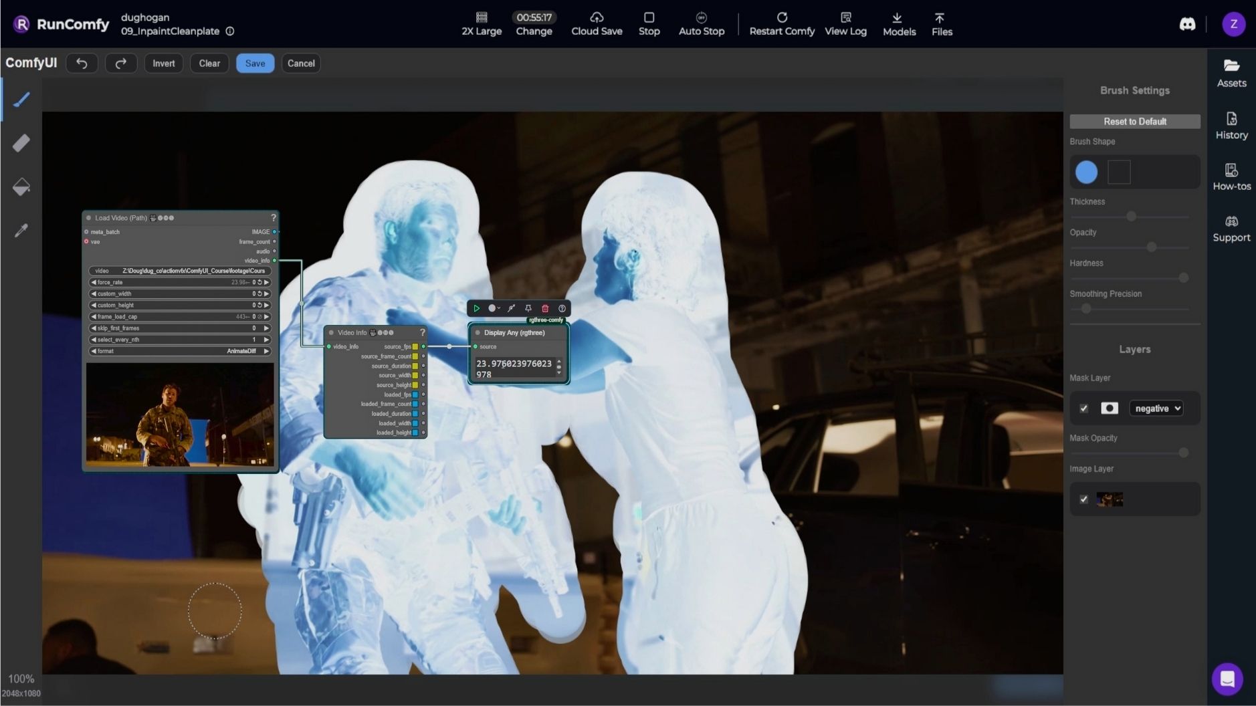Click the undo arrow button
The width and height of the screenshot is (1256, 706).
[82, 63]
